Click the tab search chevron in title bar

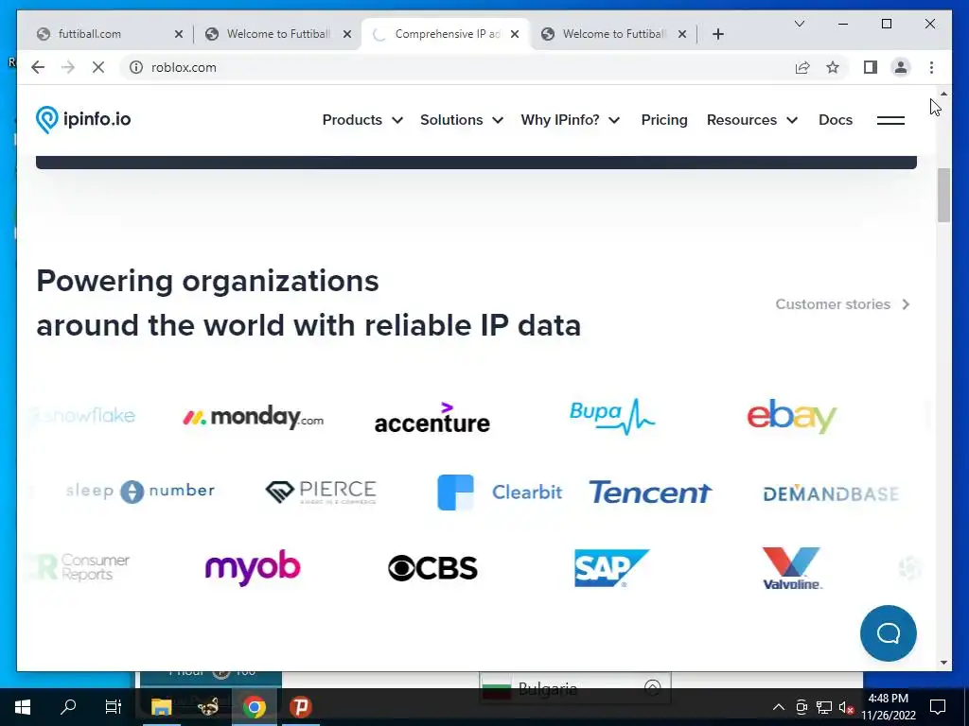coord(799,24)
